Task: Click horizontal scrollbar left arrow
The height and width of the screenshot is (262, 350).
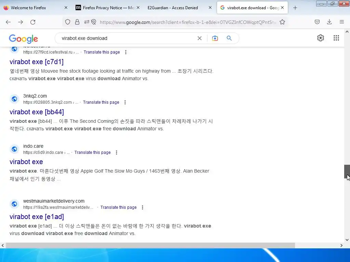Action: point(3,246)
